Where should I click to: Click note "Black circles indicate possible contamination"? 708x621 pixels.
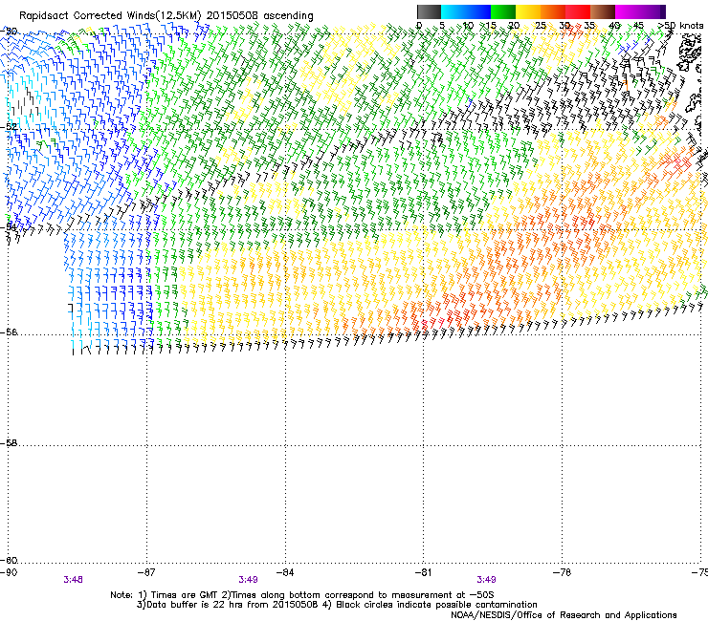436,605
